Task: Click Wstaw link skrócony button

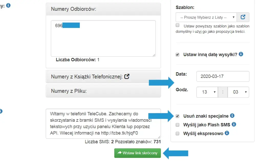Action: [137, 153]
